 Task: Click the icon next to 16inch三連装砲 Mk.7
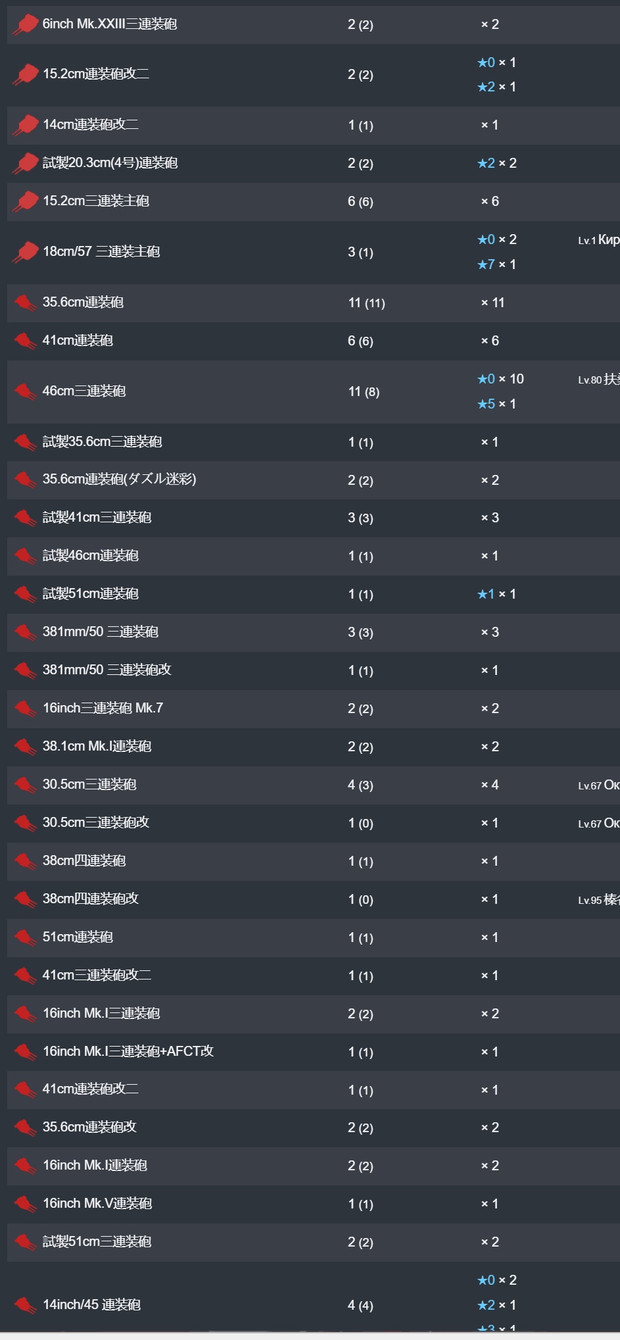click(26, 709)
